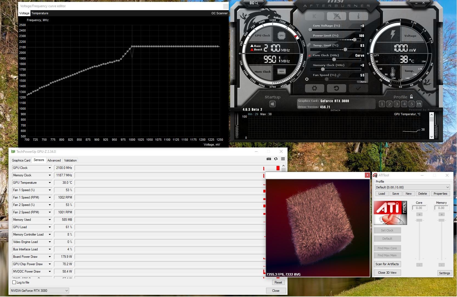Screen dimensions: 457x297
Task: Select Afterburner profile slot 1
Action: pos(382,104)
